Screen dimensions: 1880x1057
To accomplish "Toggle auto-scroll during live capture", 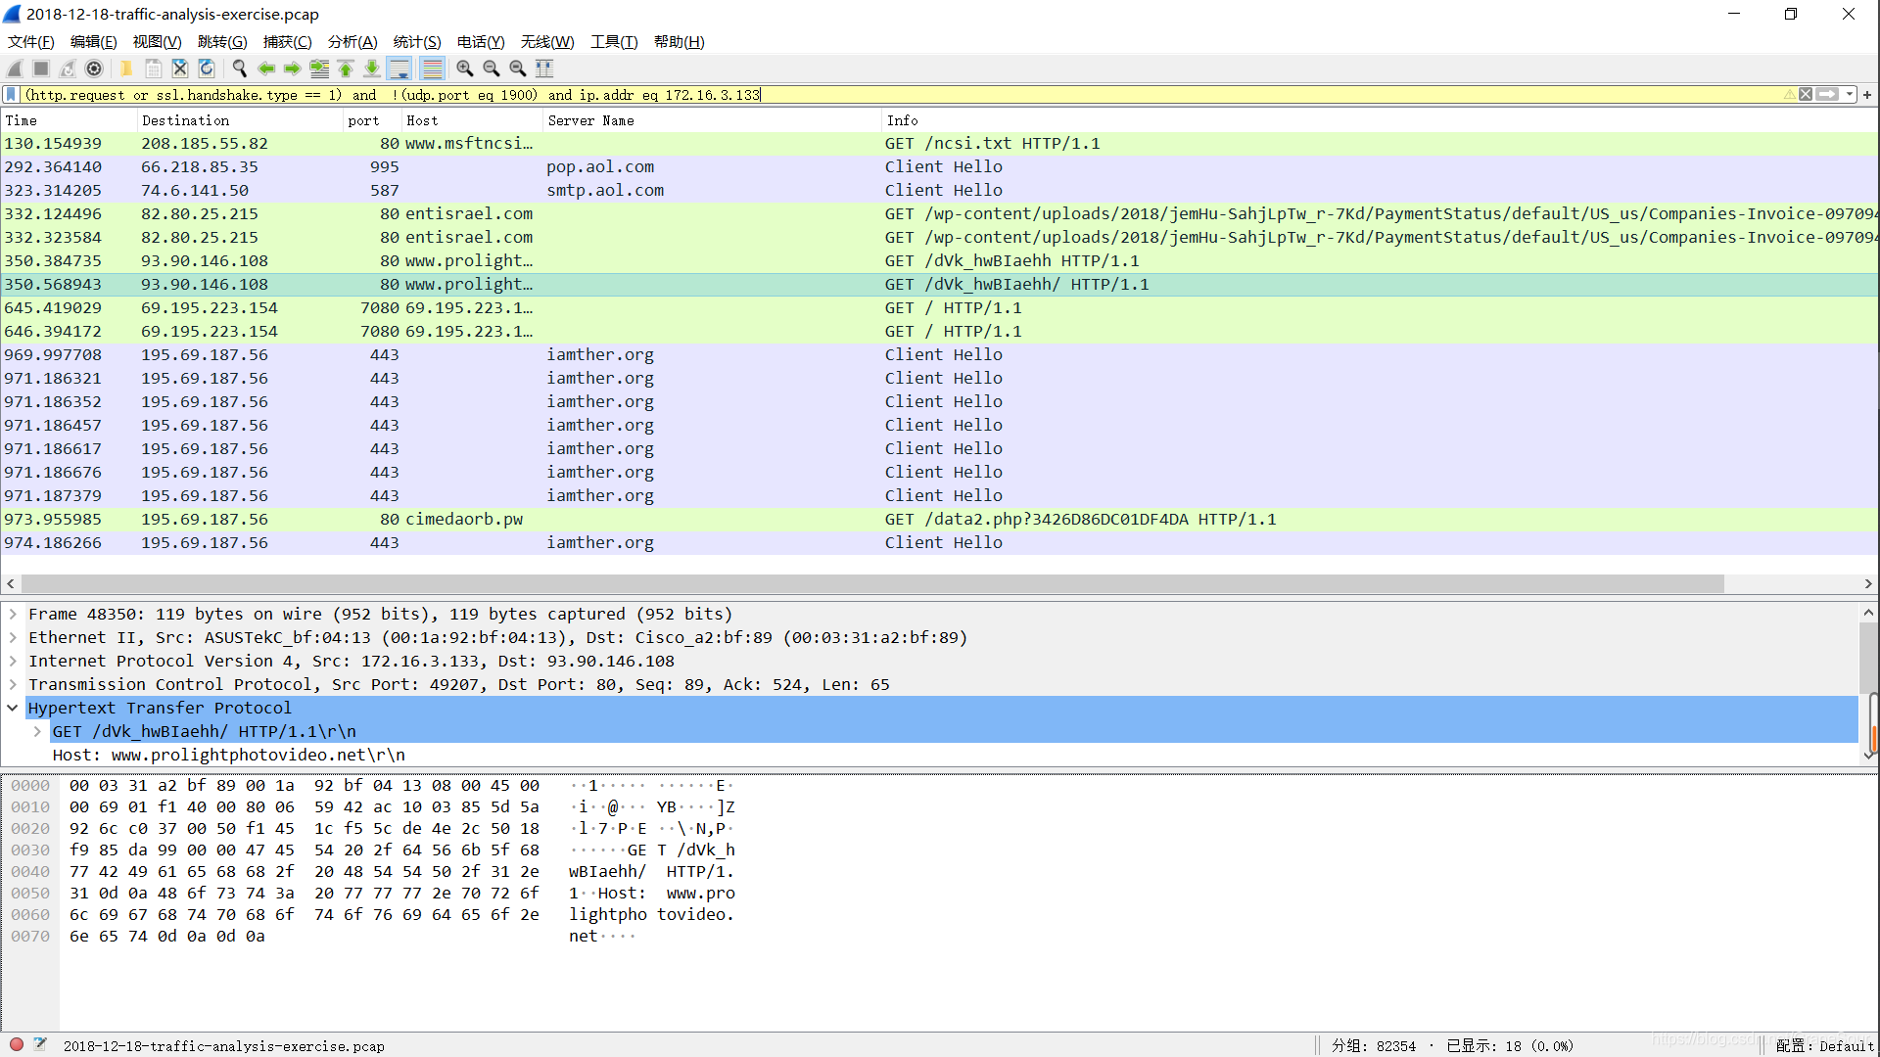I will point(399,69).
